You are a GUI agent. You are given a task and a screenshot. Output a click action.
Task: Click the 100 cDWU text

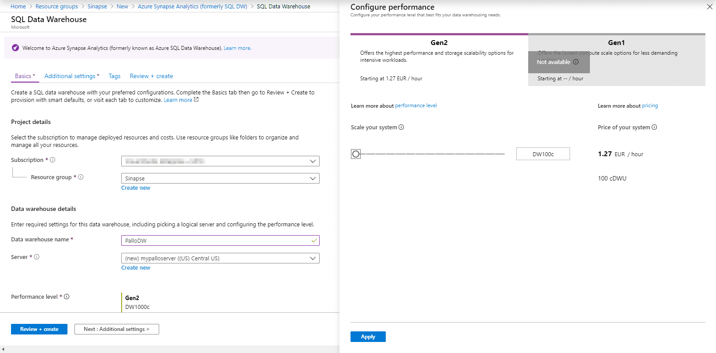612,178
